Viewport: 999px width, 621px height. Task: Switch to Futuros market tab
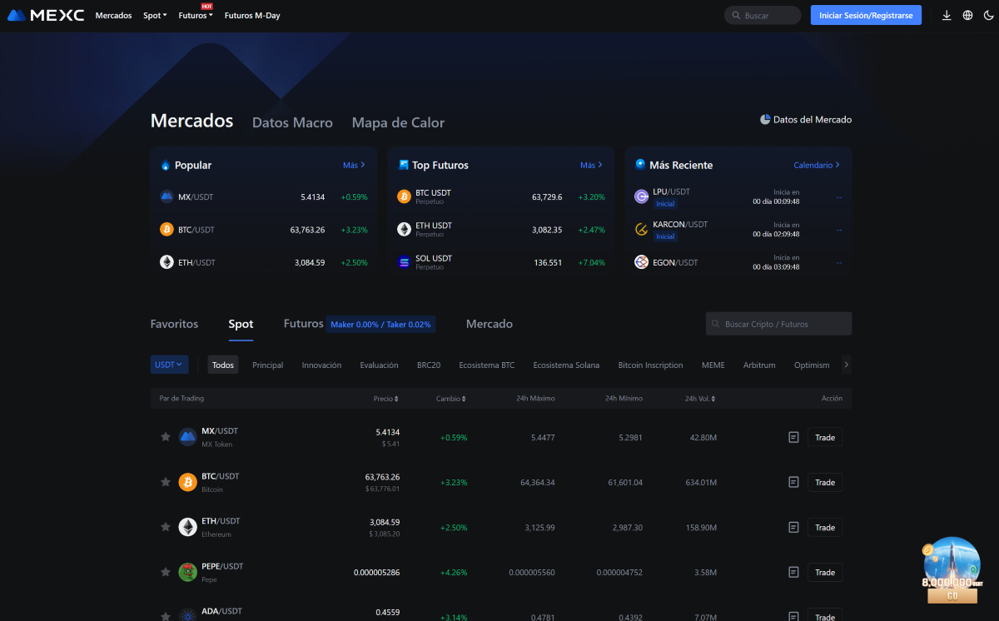(x=303, y=324)
